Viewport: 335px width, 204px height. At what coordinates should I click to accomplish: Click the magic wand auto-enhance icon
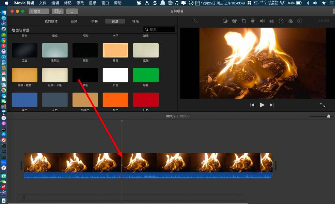(x=195, y=21)
